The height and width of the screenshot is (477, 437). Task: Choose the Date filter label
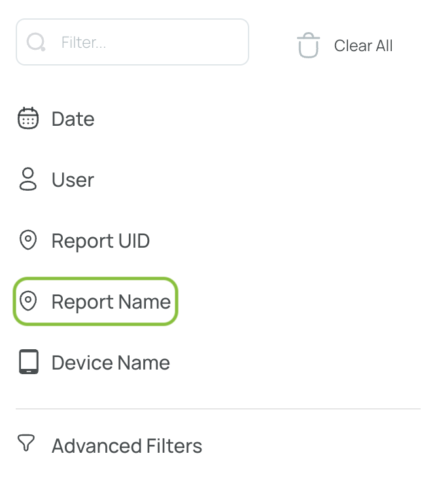pyautogui.click(x=73, y=119)
